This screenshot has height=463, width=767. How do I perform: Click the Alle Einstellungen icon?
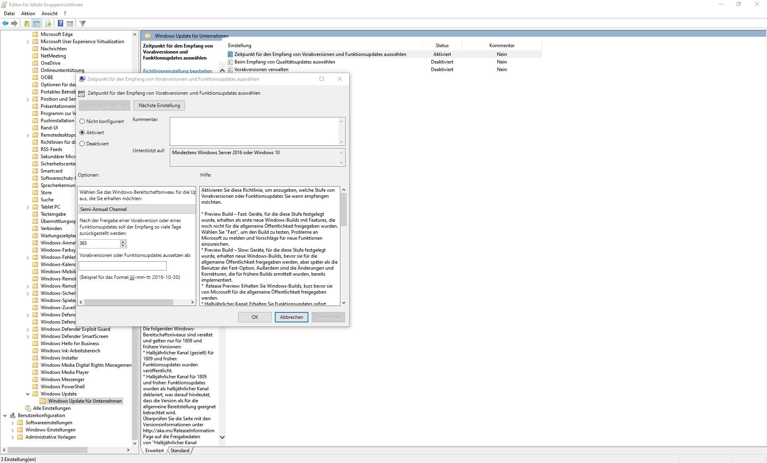(x=28, y=408)
